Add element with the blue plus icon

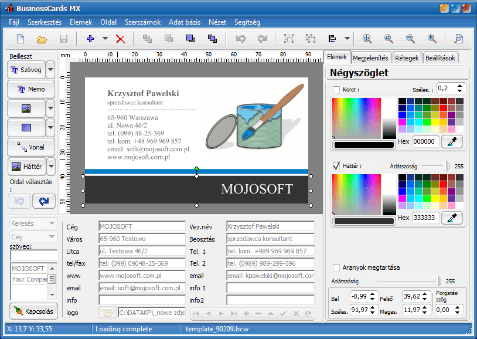coord(90,39)
